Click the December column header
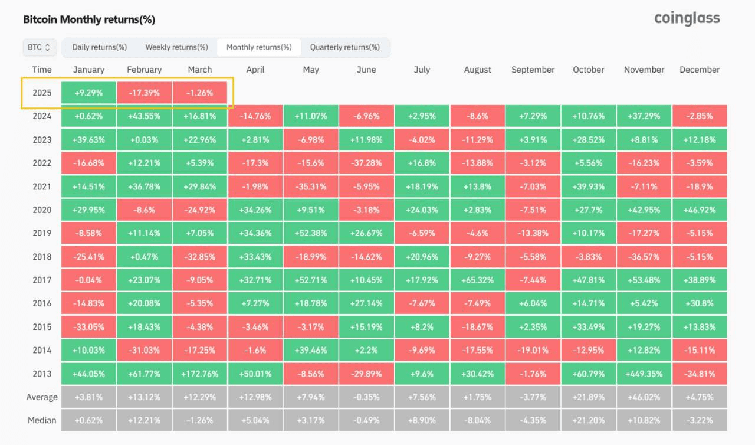The height and width of the screenshot is (445, 755). click(700, 70)
